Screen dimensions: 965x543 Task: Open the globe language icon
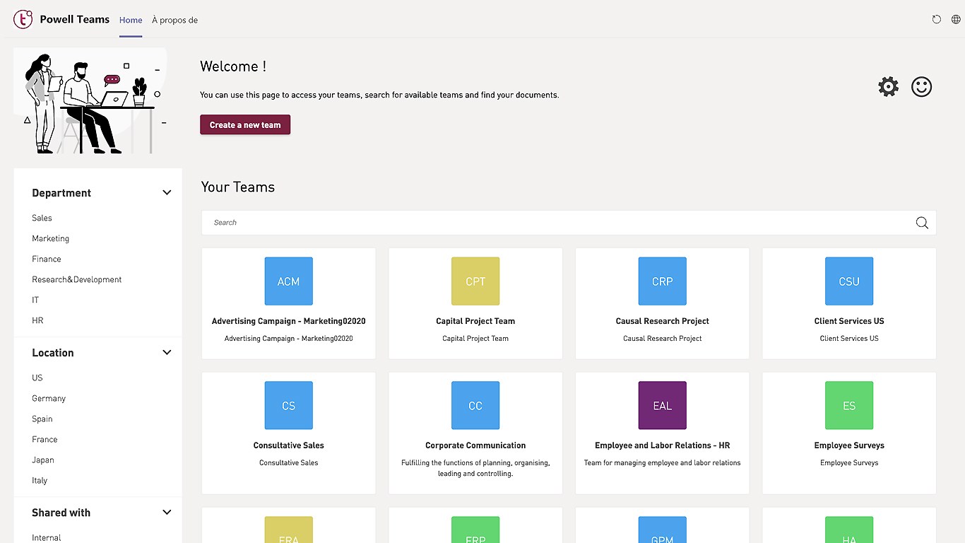(956, 20)
